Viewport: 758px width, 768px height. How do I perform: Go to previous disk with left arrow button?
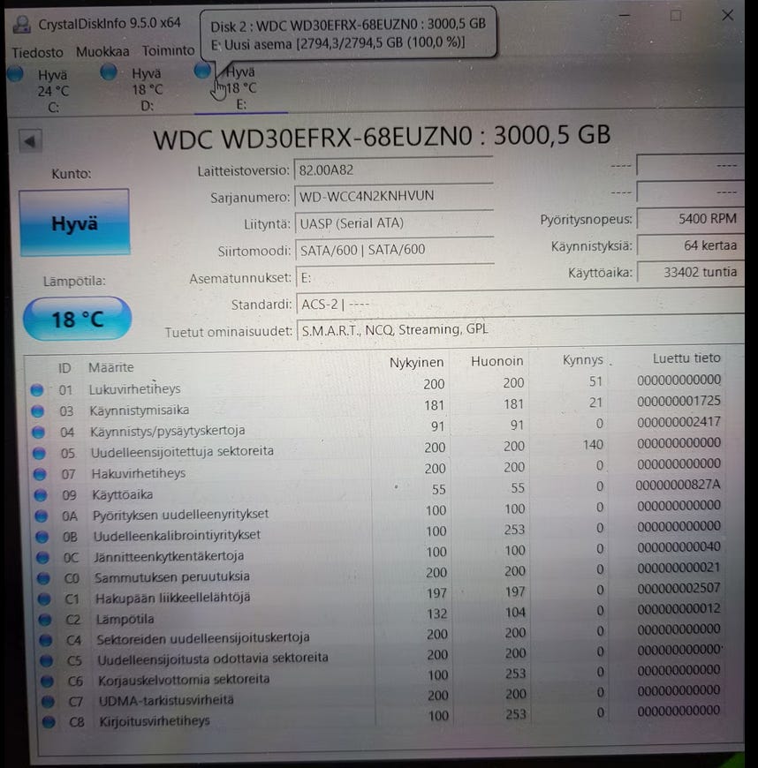tap(30, 141)
